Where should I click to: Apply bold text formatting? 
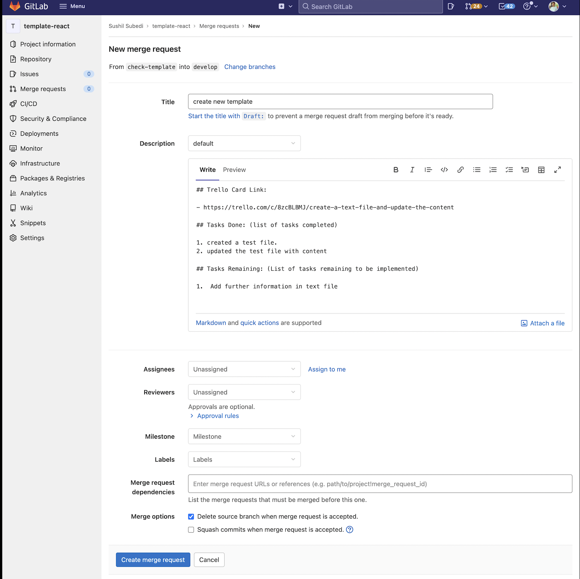click(x=396, y=170)
